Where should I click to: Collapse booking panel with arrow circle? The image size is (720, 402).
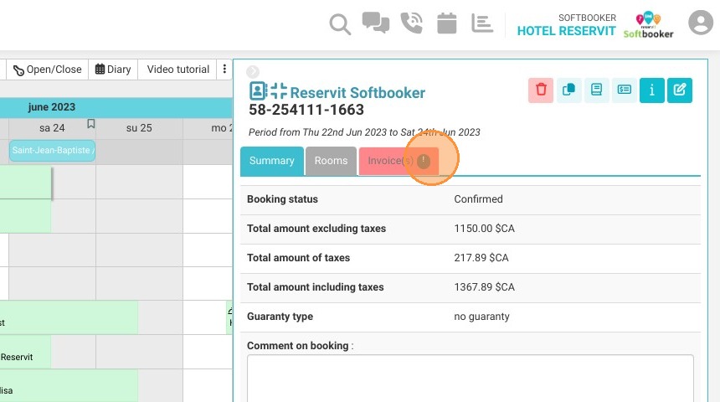tap(253, 72)
